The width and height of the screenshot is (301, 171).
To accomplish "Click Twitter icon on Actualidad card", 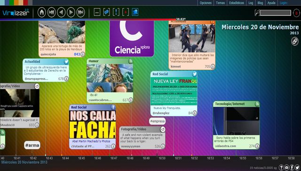I will pyautogui.click(x=66, y=61).
